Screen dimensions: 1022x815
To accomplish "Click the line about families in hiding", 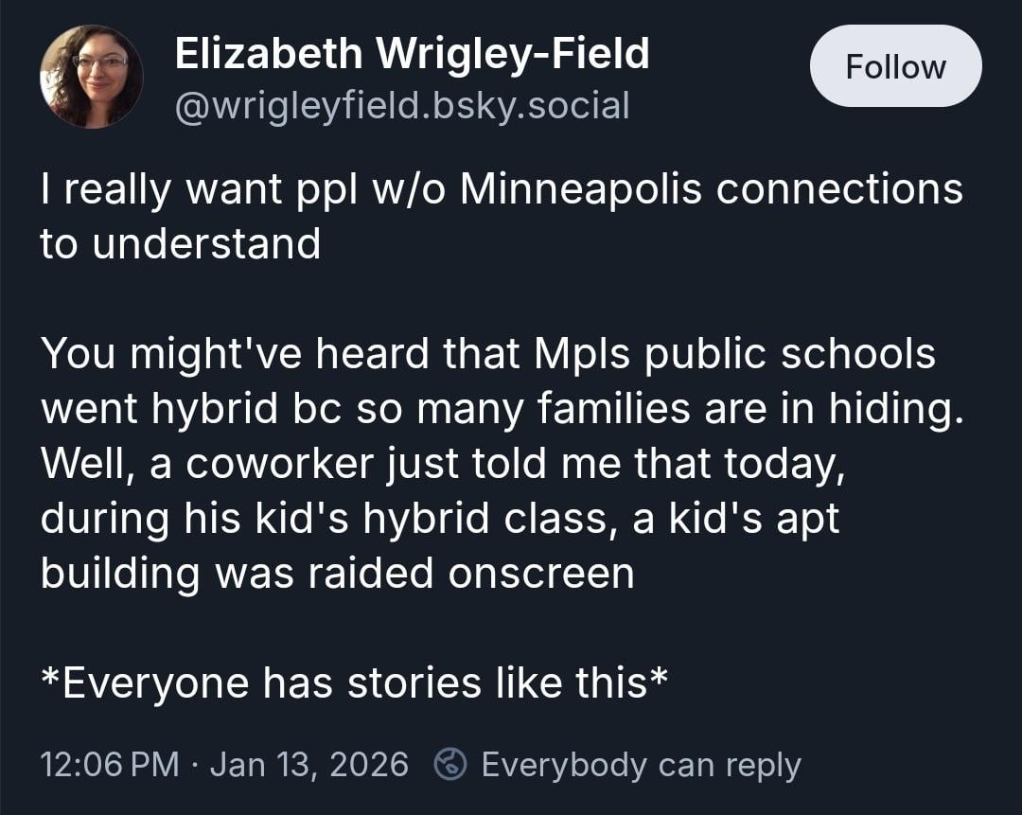I will click(501, 409).
